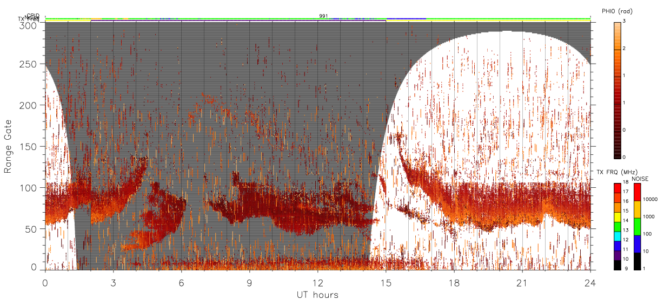The height and width of the screenshot is (306, 664).
Task: Click the '3' tick on UT hours axis
Action: 113,282
